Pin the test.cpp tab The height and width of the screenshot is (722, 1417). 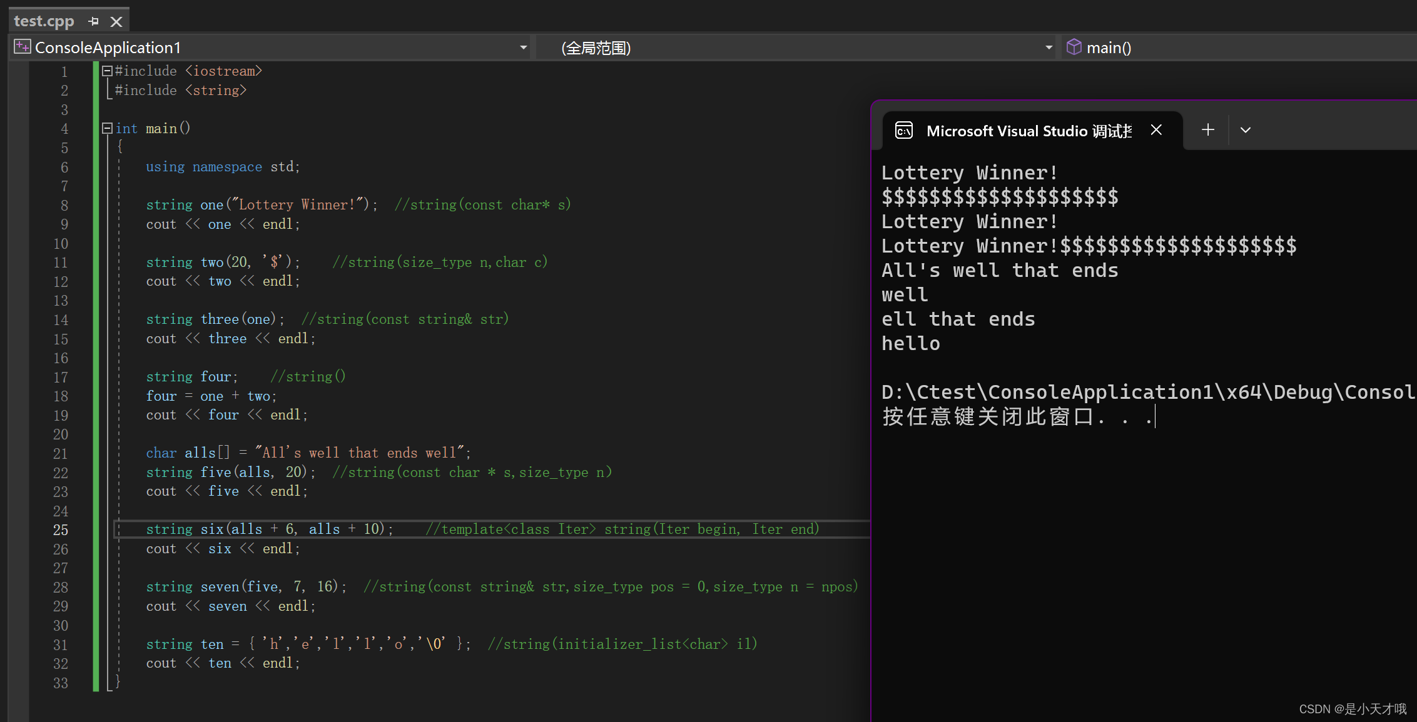(x=94, y=21)
